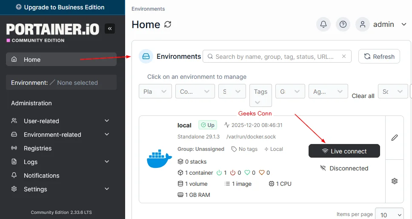Change the items per page dropdown
Image resolution: width=412 pixels, height=219 pixels.
point(390,215)
